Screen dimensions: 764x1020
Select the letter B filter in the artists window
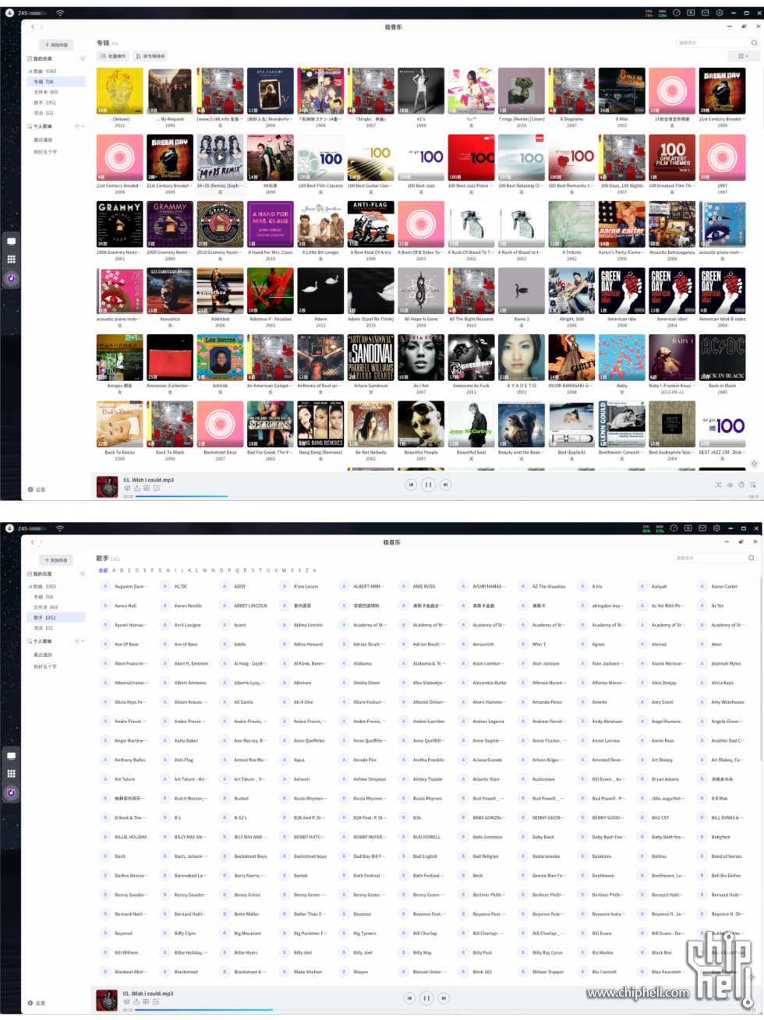tap(121, 570)
